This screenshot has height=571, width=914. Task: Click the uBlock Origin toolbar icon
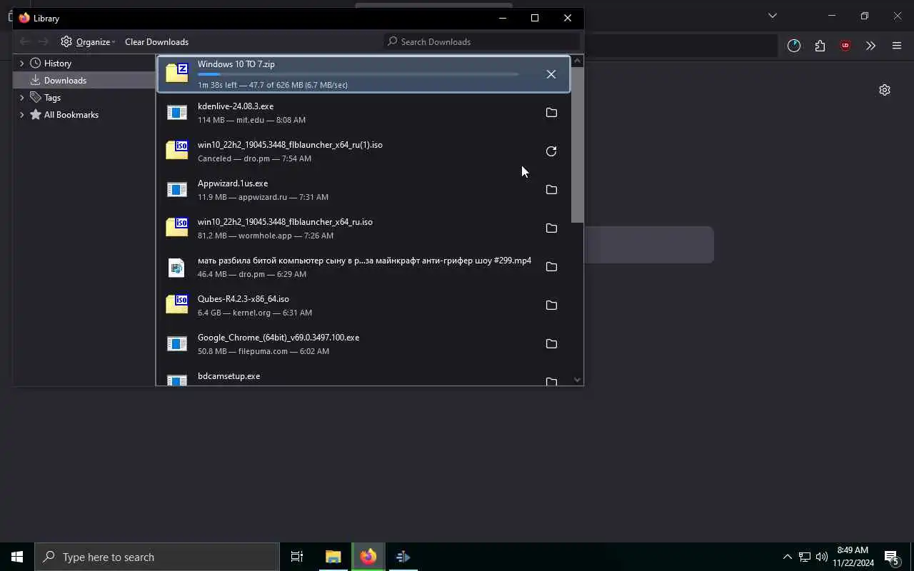[x=845, y=46]
